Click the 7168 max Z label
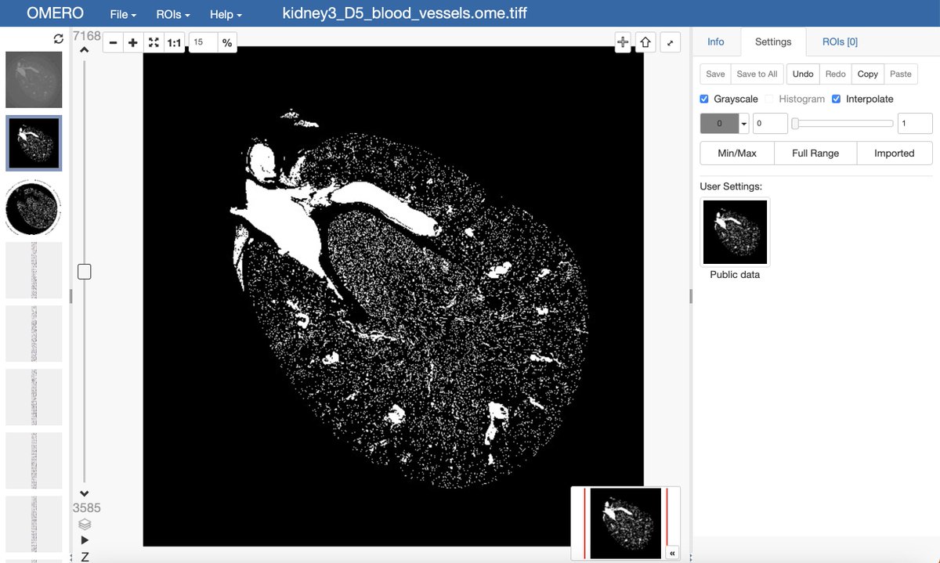The height and width of the screenshot is (563, 940). click(x=87, y=36)
